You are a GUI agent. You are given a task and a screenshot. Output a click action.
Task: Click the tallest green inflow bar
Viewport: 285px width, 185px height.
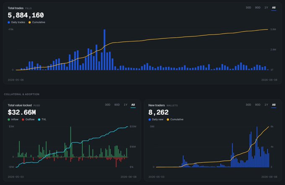pos(71,142)
